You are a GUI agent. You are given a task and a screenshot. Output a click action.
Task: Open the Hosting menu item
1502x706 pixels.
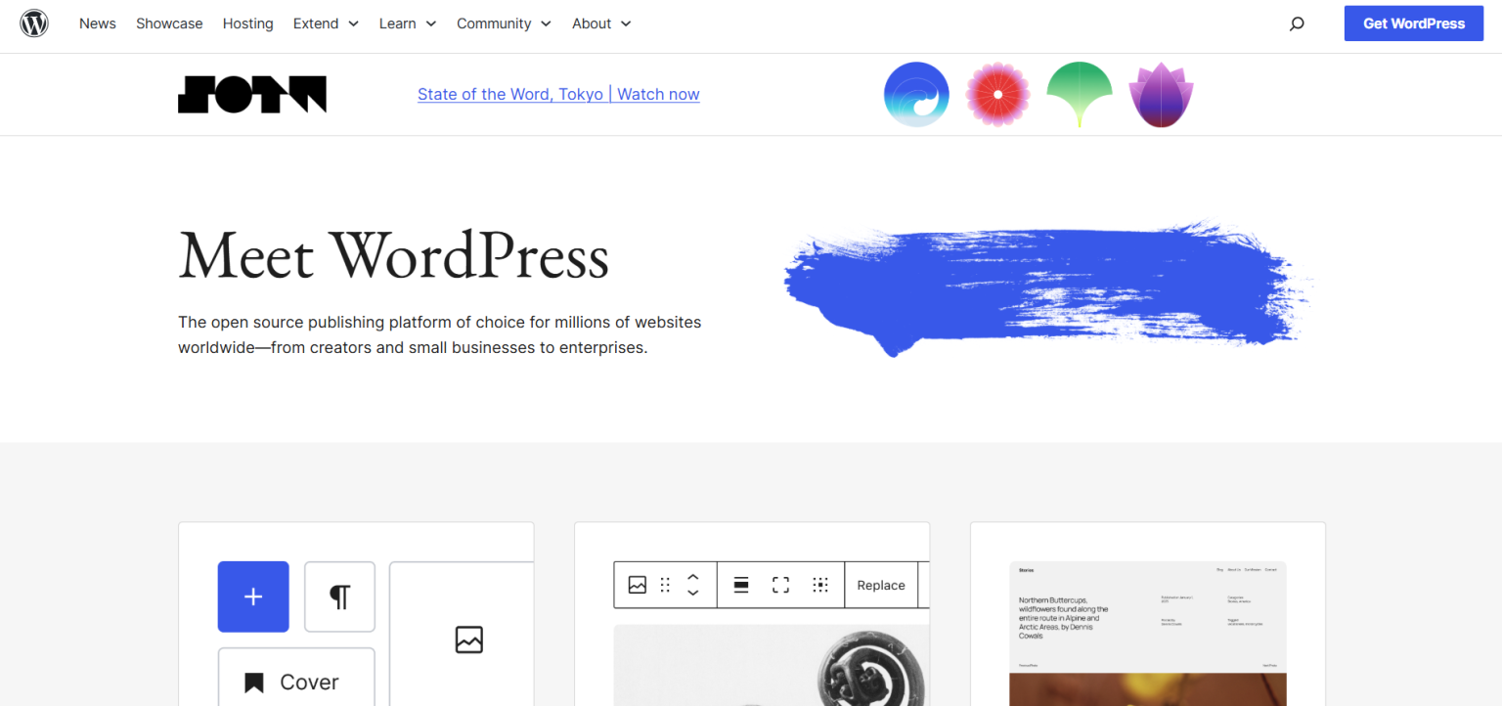[x=247, y=22]
